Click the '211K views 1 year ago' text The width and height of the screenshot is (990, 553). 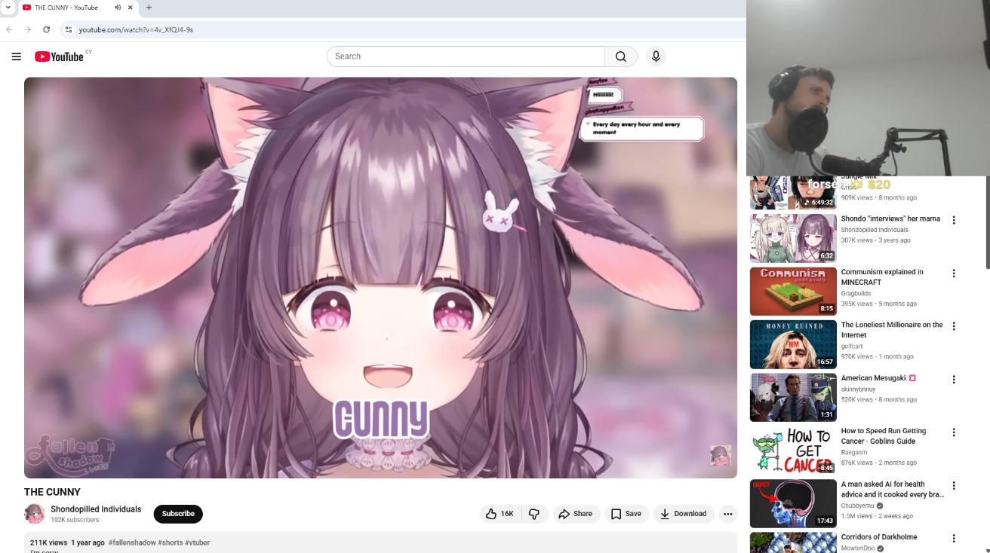click(67, 542)
